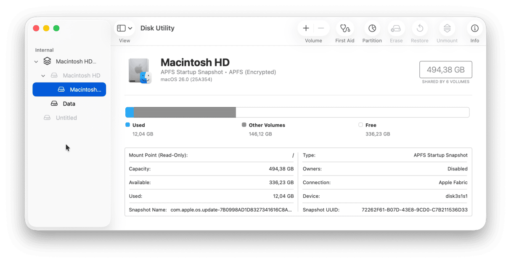This screenshot has width=511, height=263.
Task: Select the Erase tool in the toolbar
Action: tap(396, 28)
